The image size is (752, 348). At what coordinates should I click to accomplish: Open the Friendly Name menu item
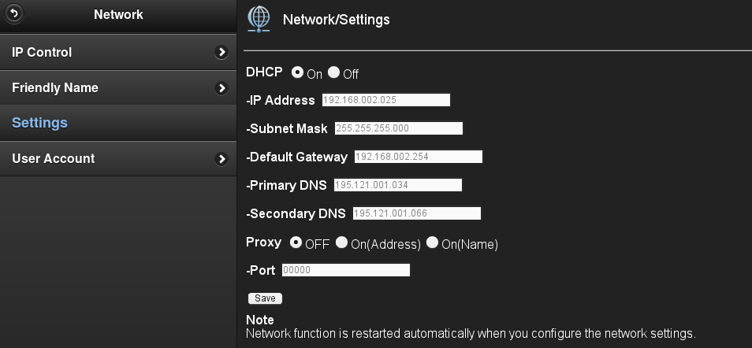(x=55, y=88)
